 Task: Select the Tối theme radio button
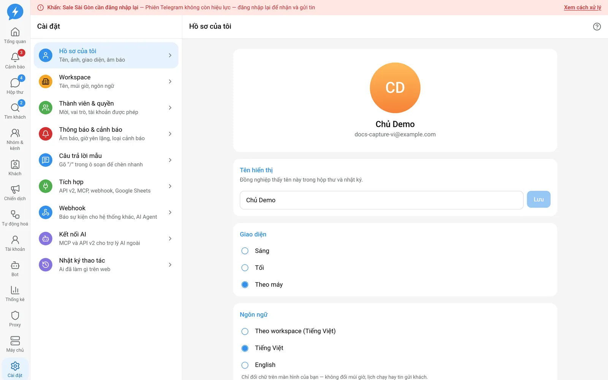(x=245, y=268)
